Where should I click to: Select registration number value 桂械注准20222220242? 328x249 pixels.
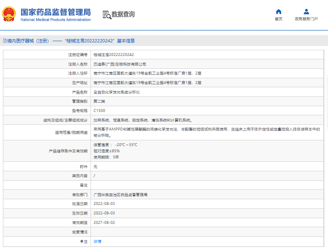point(114,55)
